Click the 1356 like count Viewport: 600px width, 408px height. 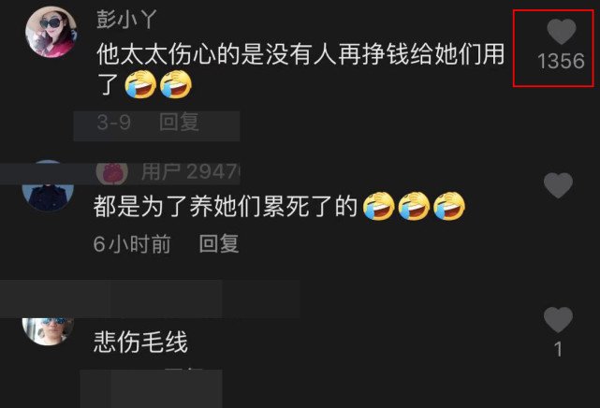point(561,61)
